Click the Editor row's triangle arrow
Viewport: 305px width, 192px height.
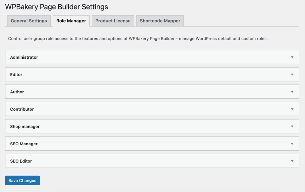point(292,75)
